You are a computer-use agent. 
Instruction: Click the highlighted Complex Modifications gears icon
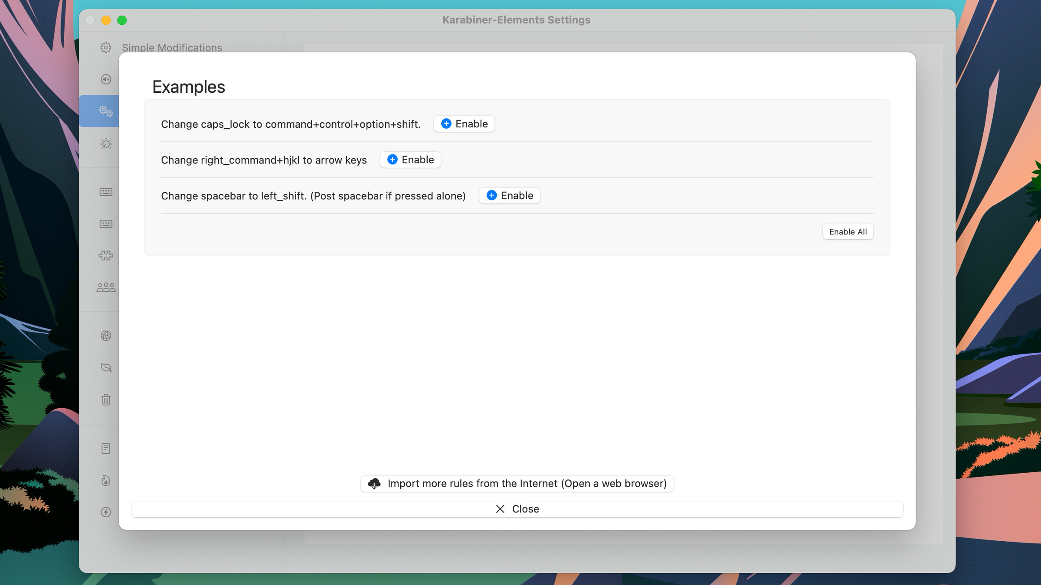[x=105, y=111]
